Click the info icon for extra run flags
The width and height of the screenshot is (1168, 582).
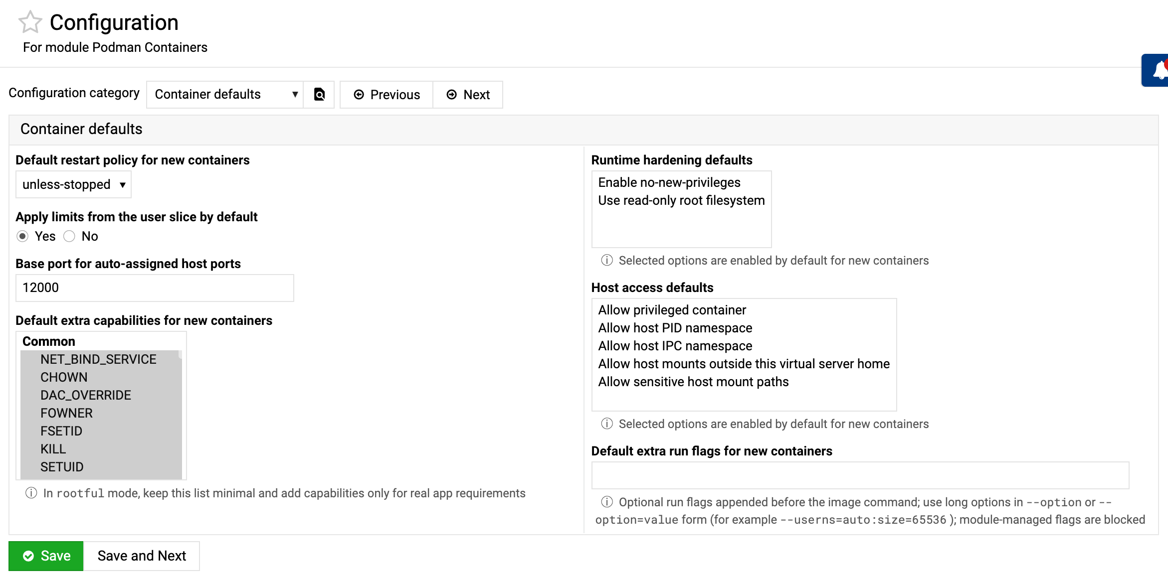pyautogui.click(x=606, y=502)
